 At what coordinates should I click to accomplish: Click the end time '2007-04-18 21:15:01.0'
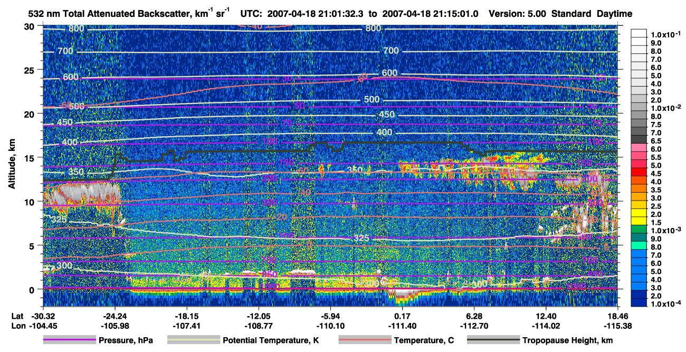click(430, 14)
